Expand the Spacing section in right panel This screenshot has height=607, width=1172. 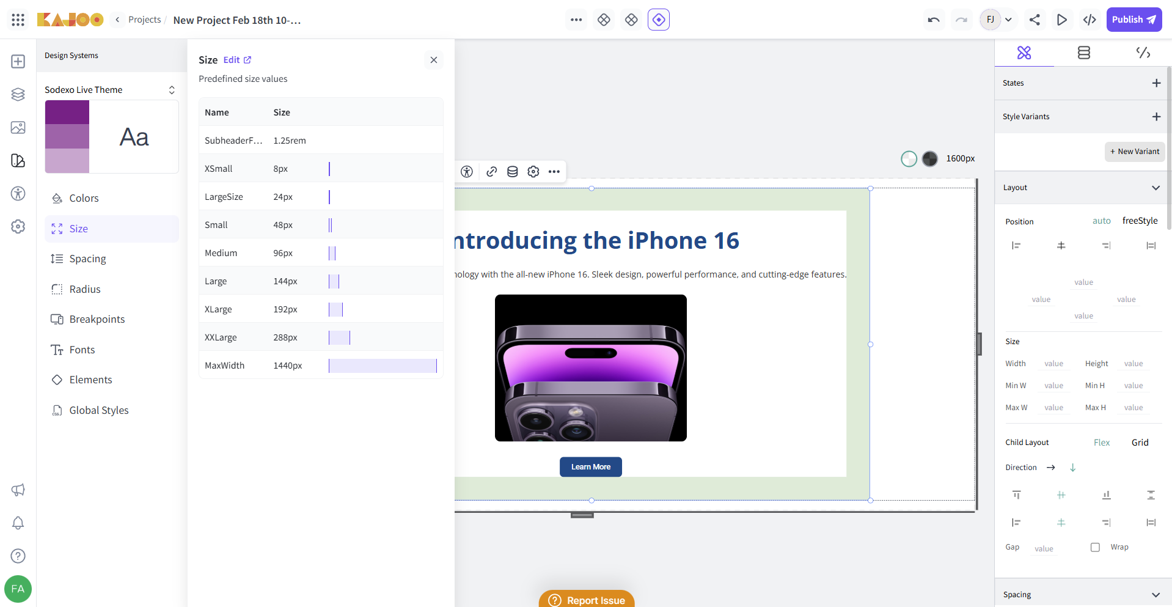tap(1156, 595)
